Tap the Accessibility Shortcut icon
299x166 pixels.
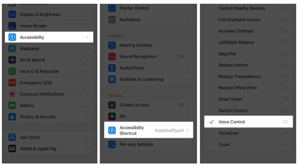click(x=112, y=131)
